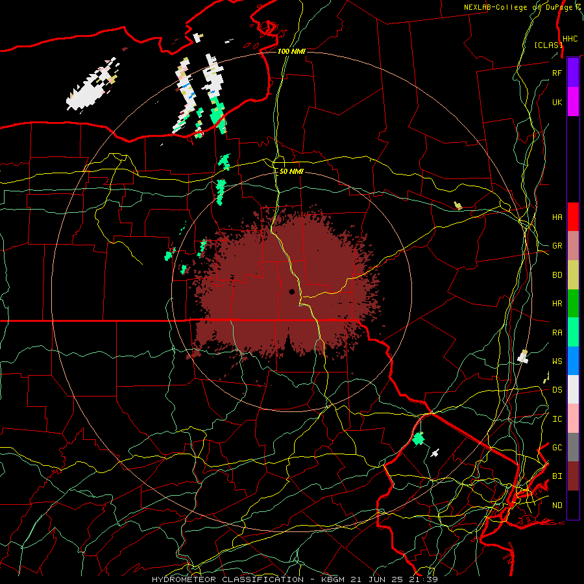Viewport: 584px width, 584px height.
Task: Click the IC legend label
Action: point(557,419)
